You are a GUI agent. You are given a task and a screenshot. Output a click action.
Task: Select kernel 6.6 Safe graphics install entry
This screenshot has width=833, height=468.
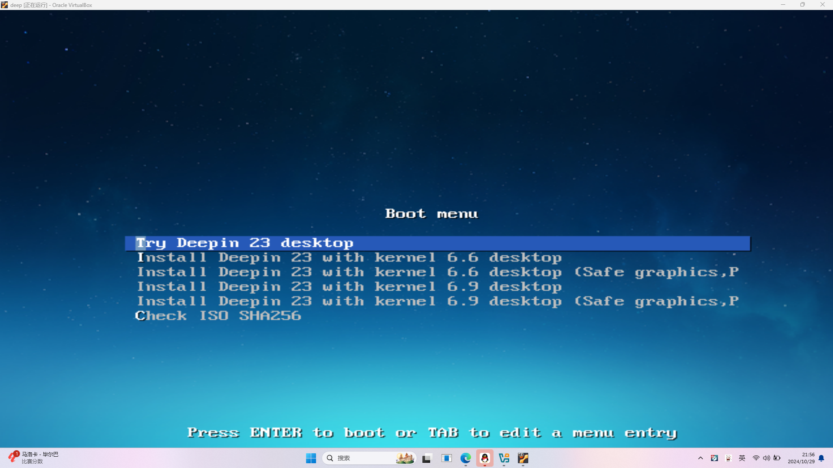pos(438,272)
